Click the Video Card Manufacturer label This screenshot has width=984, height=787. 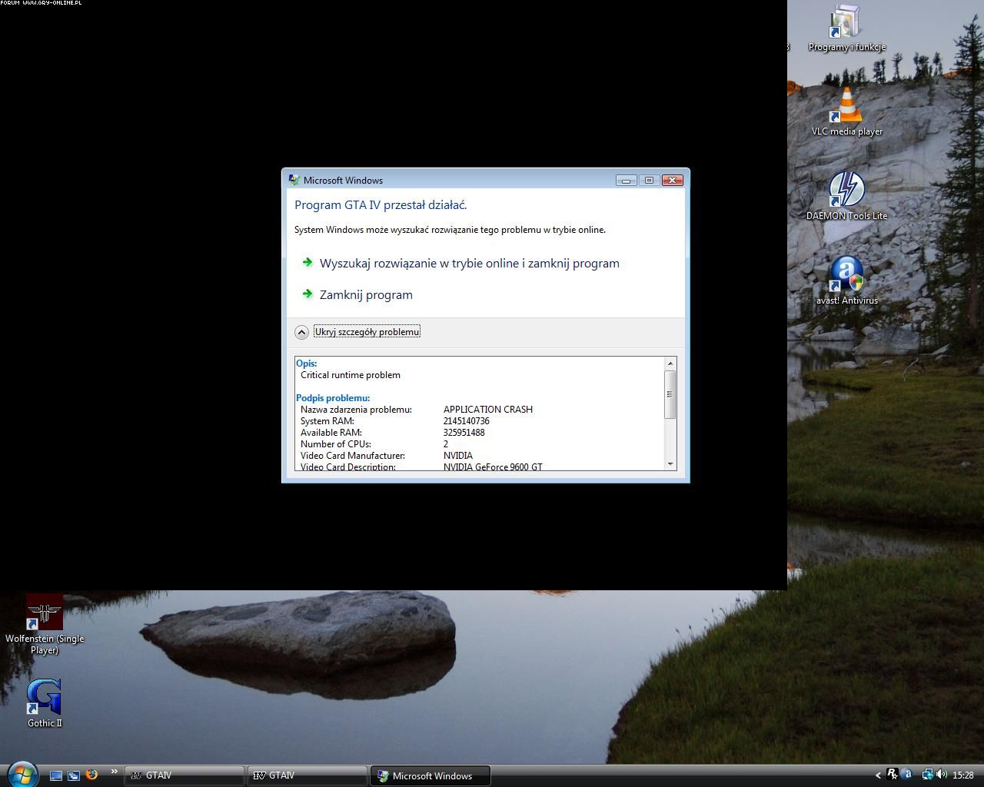point(353,456)
